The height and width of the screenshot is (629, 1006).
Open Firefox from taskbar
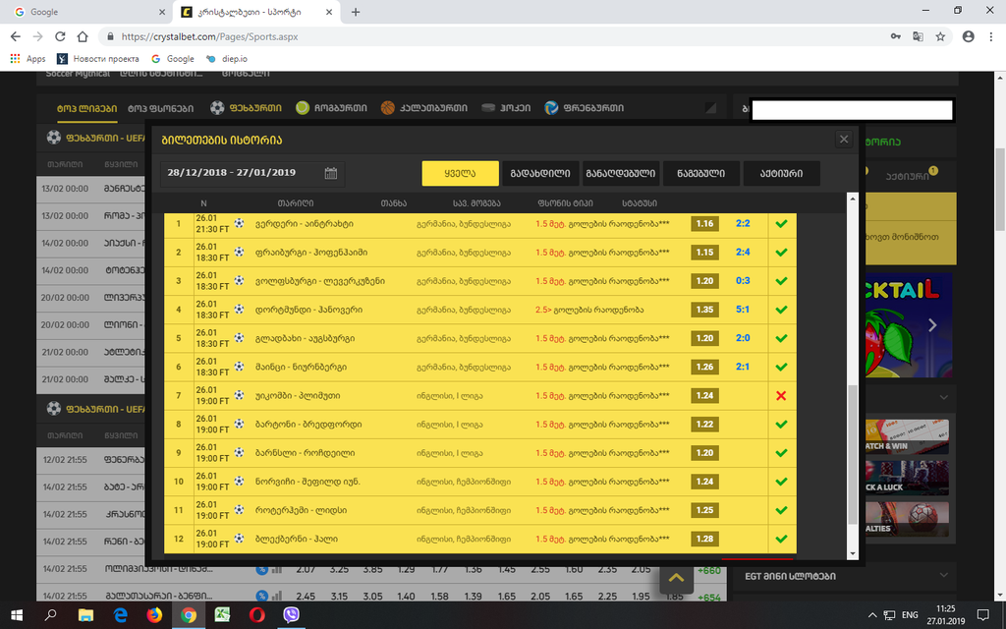154,615
